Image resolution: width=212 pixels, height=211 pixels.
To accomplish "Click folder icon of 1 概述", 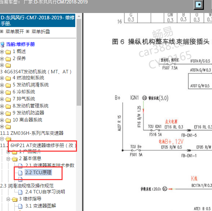I will (8, 52).
